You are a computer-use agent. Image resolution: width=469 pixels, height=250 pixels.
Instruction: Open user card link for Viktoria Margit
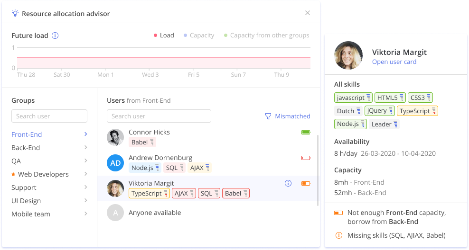(394, 62)
